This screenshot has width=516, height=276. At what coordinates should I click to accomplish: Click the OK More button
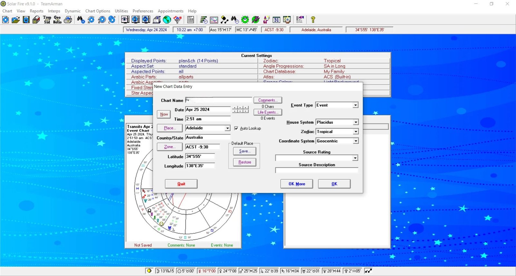pos(297,184)
